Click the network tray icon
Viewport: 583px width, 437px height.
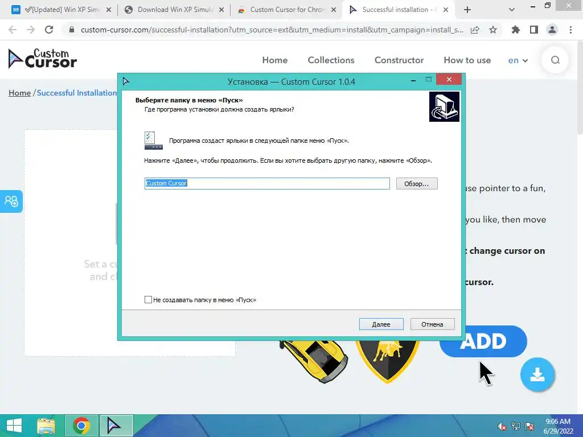click(515, 426)
